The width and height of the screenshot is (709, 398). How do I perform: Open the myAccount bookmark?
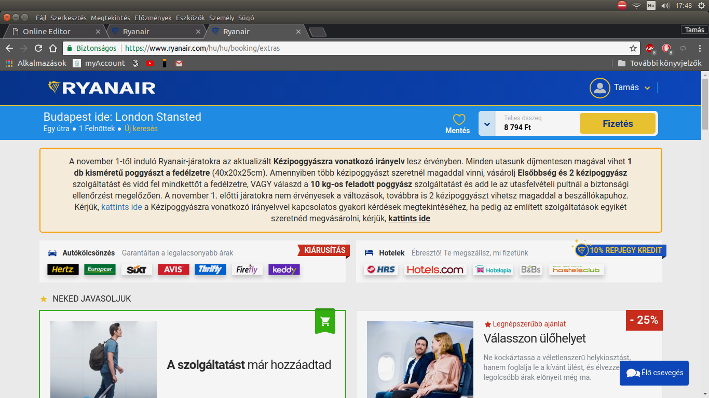[x=99, y=63]
